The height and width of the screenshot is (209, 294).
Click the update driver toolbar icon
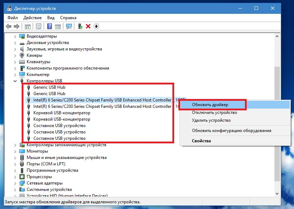pyautogui.click(x=80, y=26)
